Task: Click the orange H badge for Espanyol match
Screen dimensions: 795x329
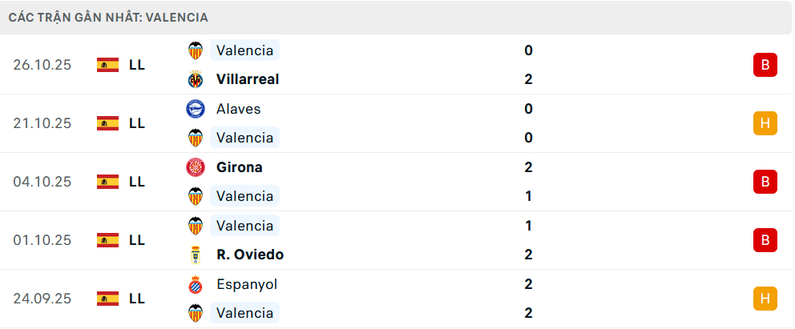Action: pyautogui.click(x=765, y=299)
